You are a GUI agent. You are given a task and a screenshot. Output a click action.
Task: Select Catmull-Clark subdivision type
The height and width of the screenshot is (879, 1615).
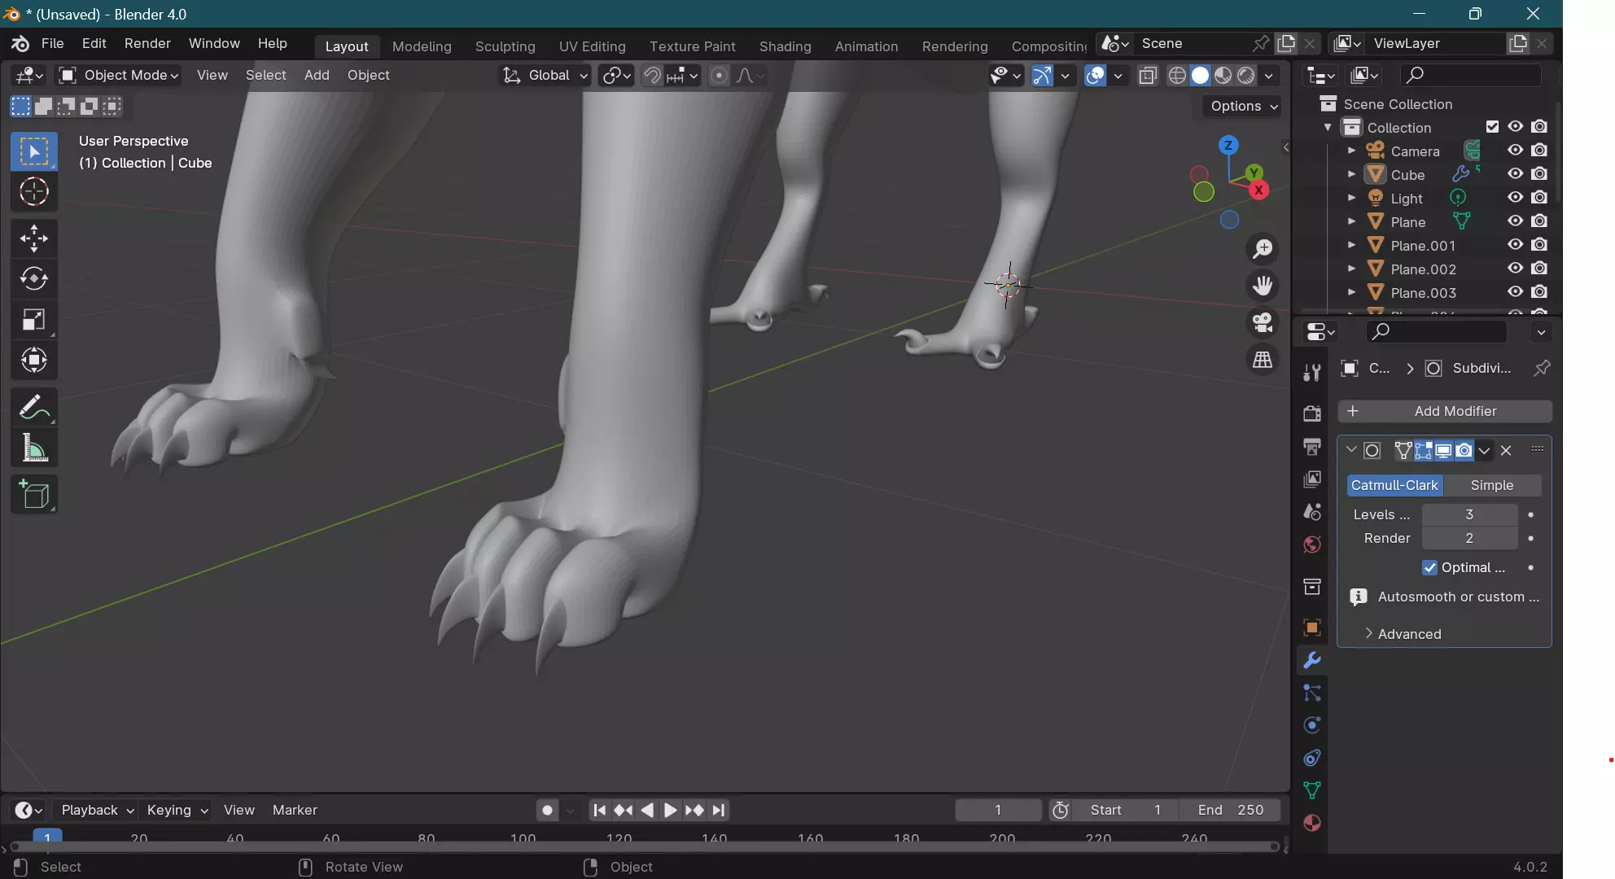tap(1394, 485)
